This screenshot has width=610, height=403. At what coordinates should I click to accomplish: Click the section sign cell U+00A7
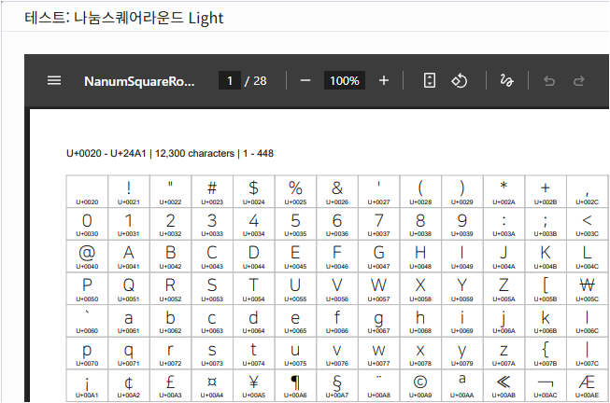[x=337, y=385]
